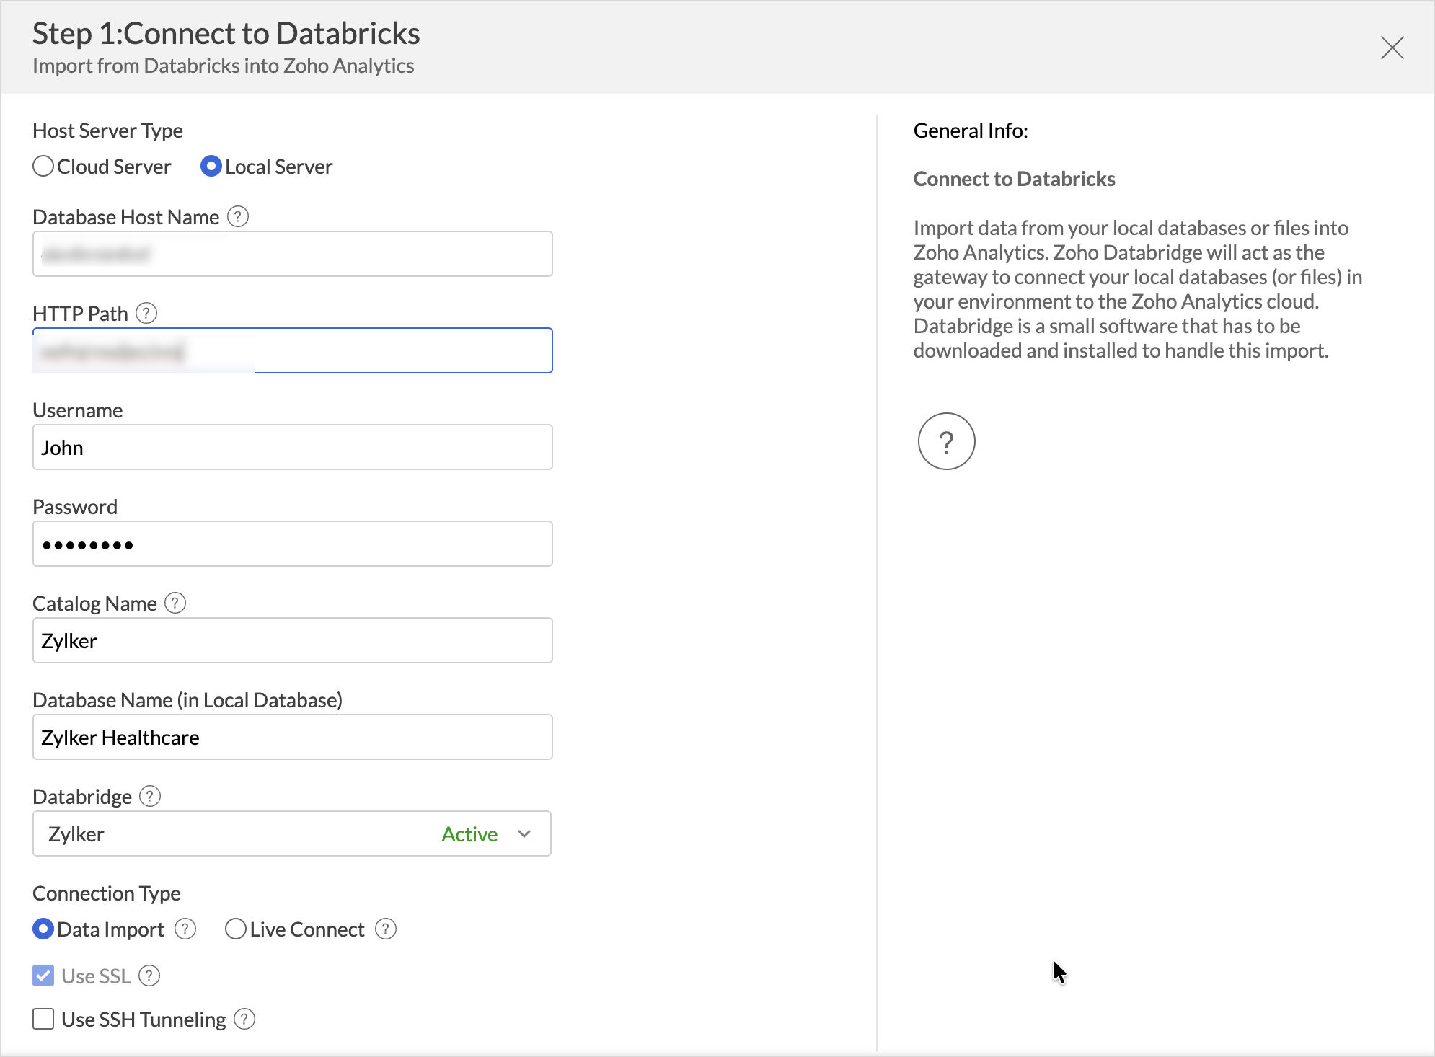Click Databridge help question mark icon

pos(150,796)
